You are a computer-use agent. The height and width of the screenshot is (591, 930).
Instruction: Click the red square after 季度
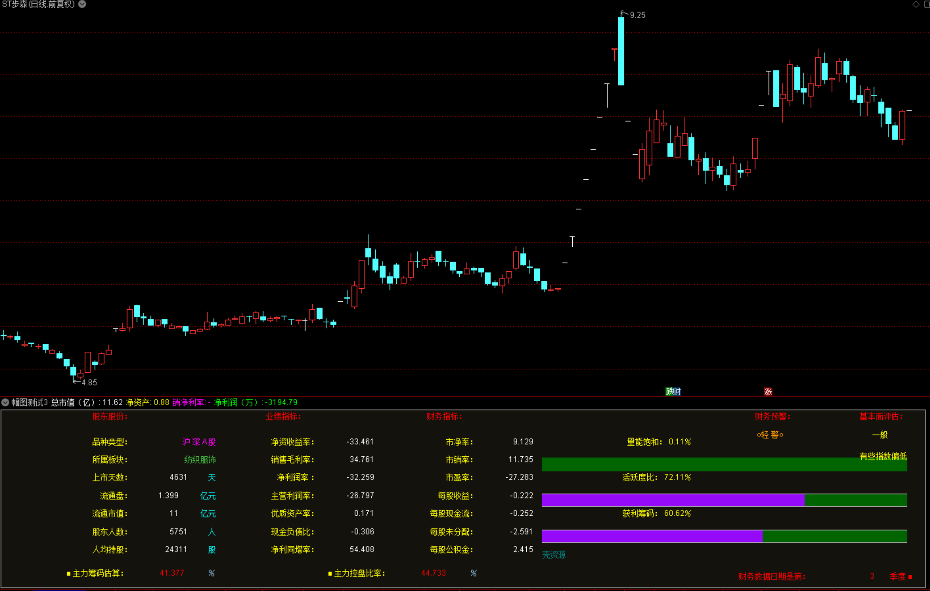coord(910,577)
